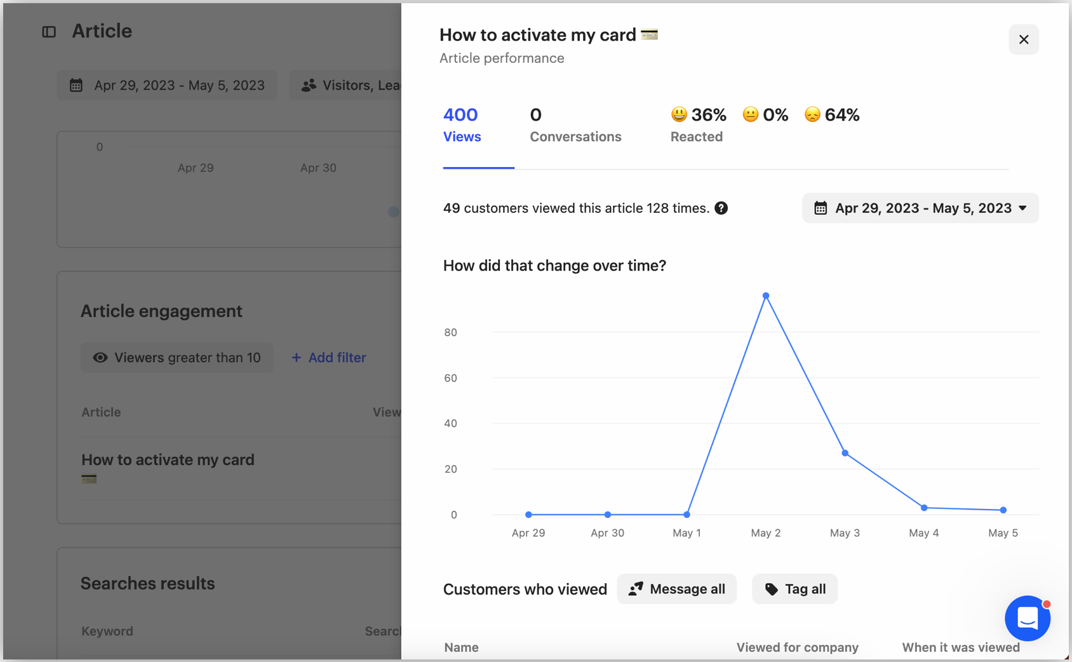Switch to the Views tab
This screenshot has width=1072, height=662.
[462, 125]
